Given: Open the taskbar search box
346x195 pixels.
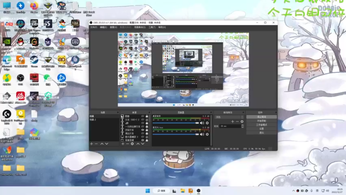Looking at the screenshot, I should 161,191.
